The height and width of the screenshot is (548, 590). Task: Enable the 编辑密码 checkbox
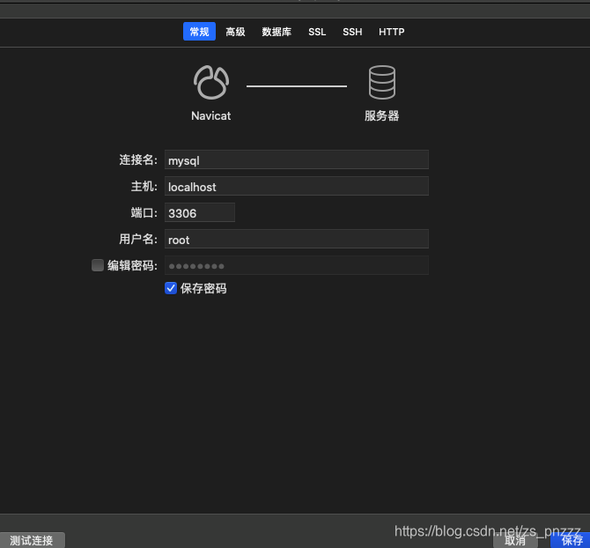coord(98,265)
